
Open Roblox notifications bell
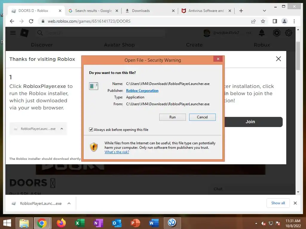(262, 33)
